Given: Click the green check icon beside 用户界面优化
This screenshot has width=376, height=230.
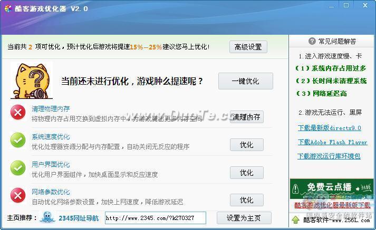Looking at the screenshot, I should pos(18,168).
